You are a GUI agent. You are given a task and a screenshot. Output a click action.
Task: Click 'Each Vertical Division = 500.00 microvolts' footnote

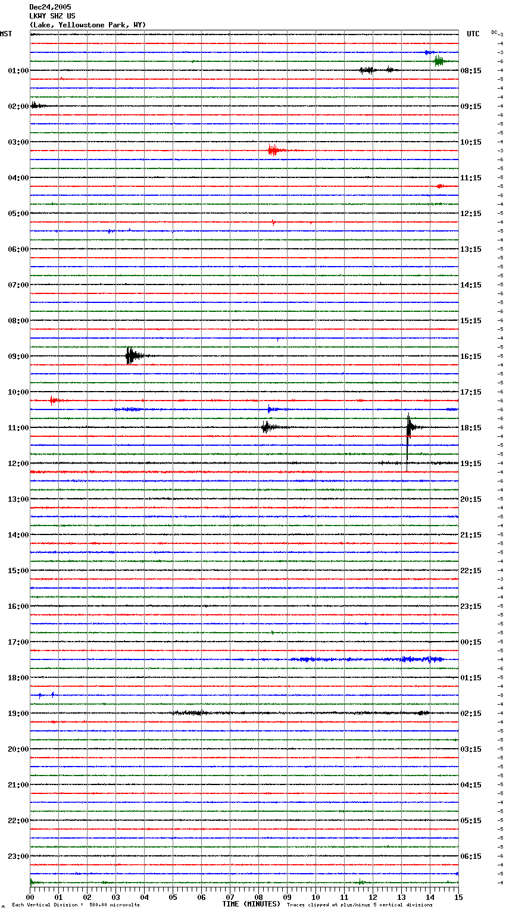[x=76, y=905]
